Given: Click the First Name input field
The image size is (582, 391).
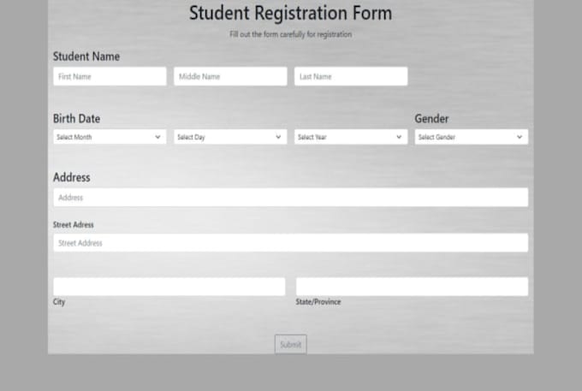Looking at the screenshot, I should pos(110,77).
